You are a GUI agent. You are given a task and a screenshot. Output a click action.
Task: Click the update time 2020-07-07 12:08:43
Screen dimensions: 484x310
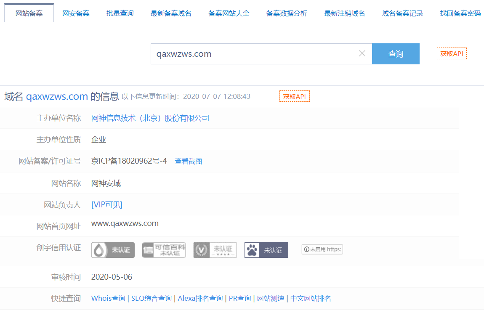217,96
